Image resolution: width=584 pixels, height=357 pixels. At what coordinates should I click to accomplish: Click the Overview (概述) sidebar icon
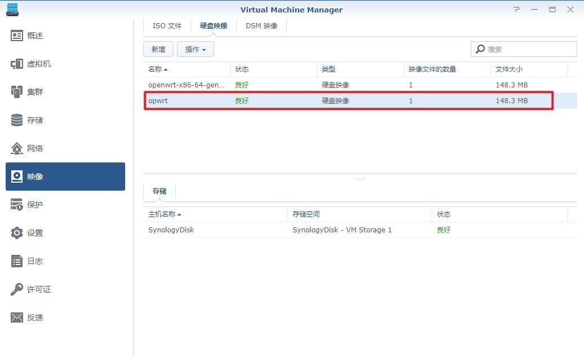(x=17, y=36)
